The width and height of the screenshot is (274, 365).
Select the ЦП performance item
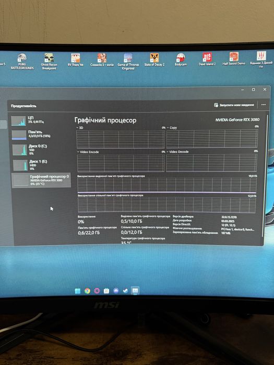41,120
